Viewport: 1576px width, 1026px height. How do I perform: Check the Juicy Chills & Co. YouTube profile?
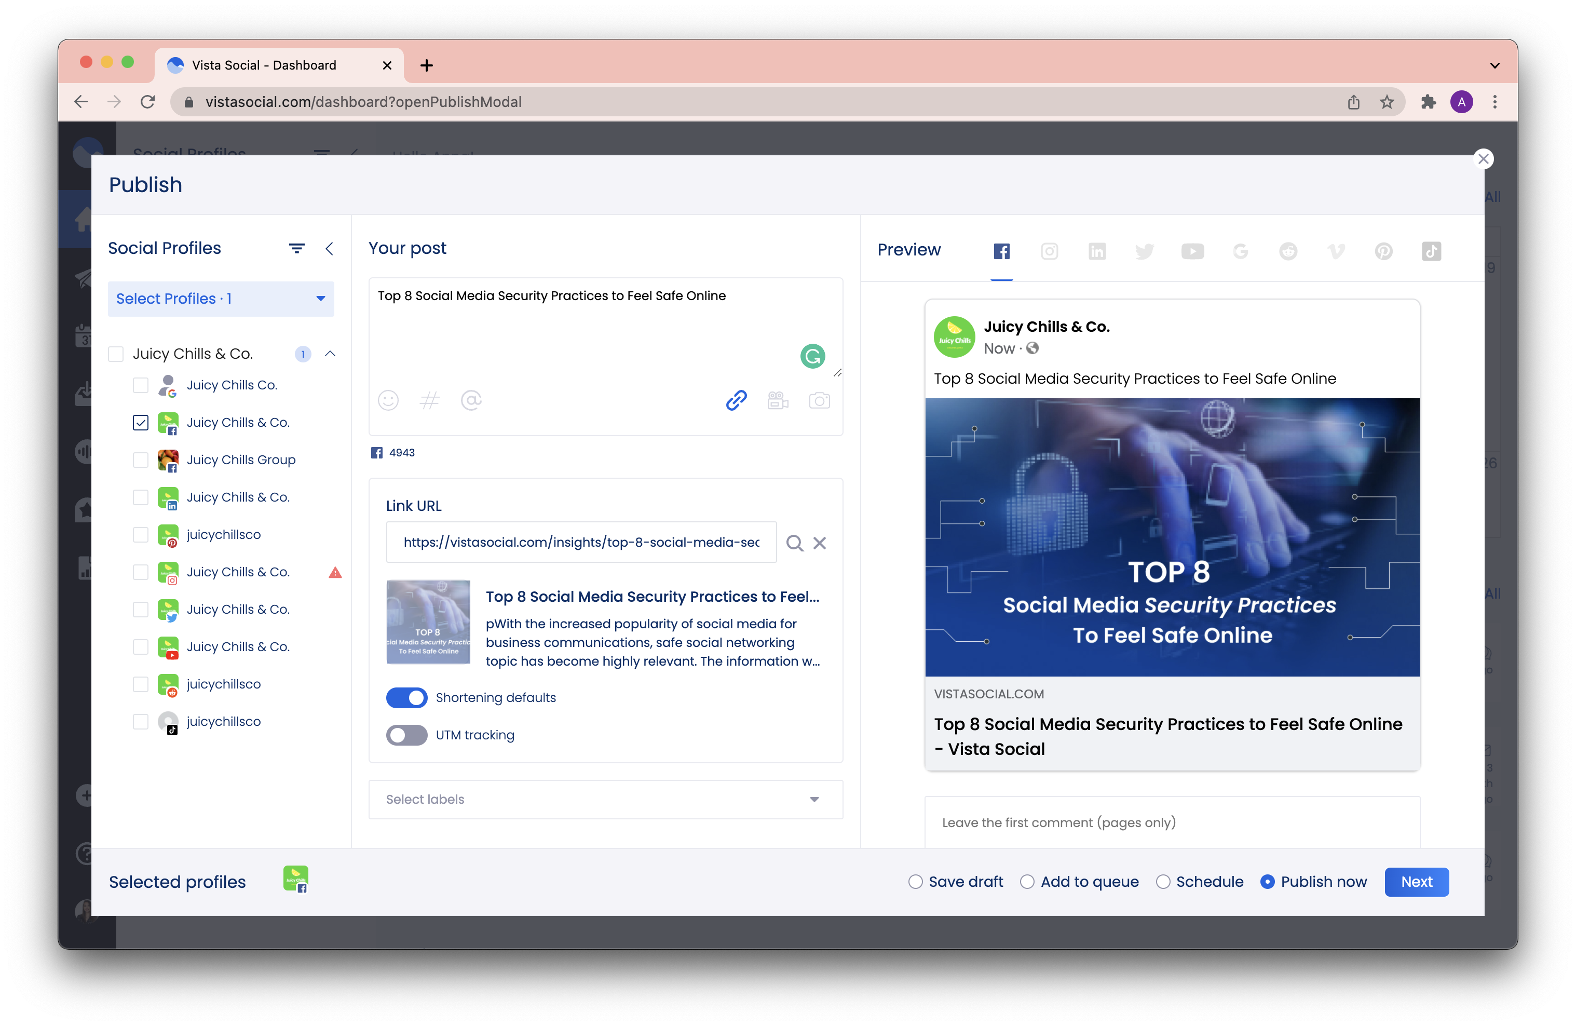tap(140, 647)
